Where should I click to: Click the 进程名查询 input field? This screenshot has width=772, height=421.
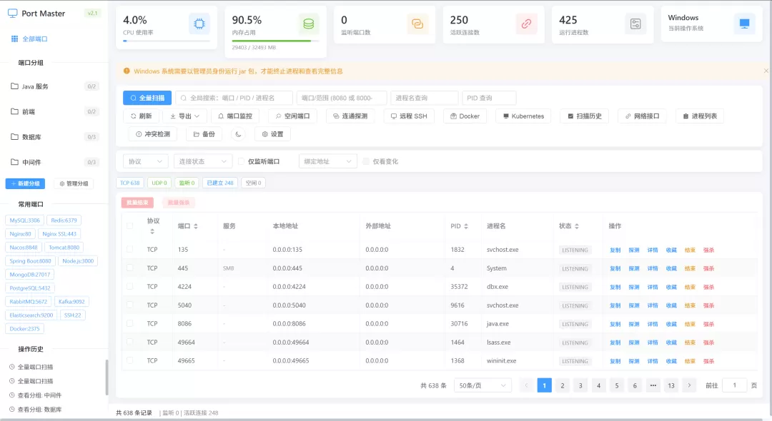tap(425, 98)
